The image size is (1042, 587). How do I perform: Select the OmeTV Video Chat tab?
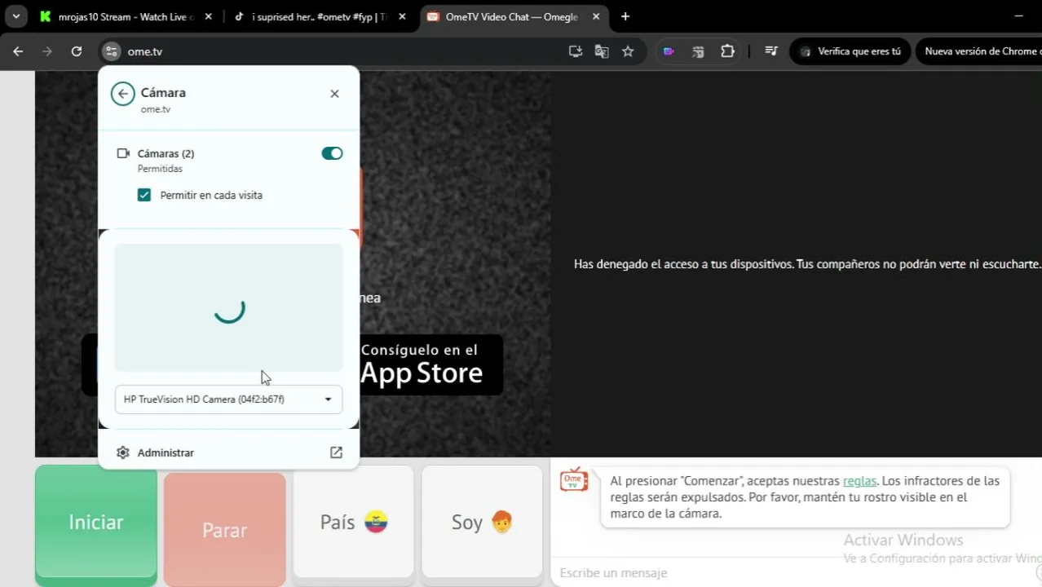[514, 16]
